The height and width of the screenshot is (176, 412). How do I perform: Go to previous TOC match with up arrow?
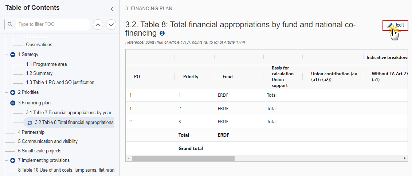click(98, 25)
